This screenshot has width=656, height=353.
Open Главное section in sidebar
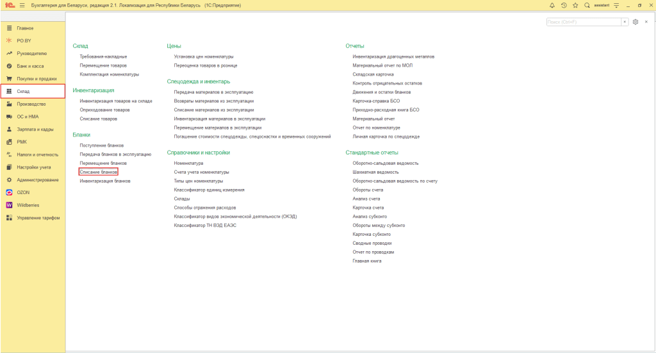[33, 28]
